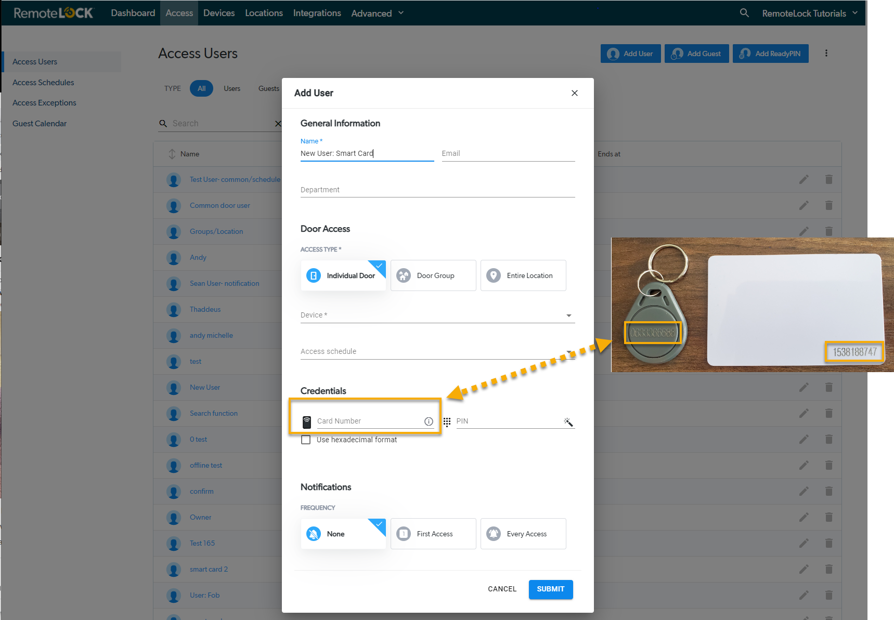Image resolution: width=894 pixels, height=620 pixels.
Task: Open the Devices menu in top navigation
Action: tap(219, 13)
